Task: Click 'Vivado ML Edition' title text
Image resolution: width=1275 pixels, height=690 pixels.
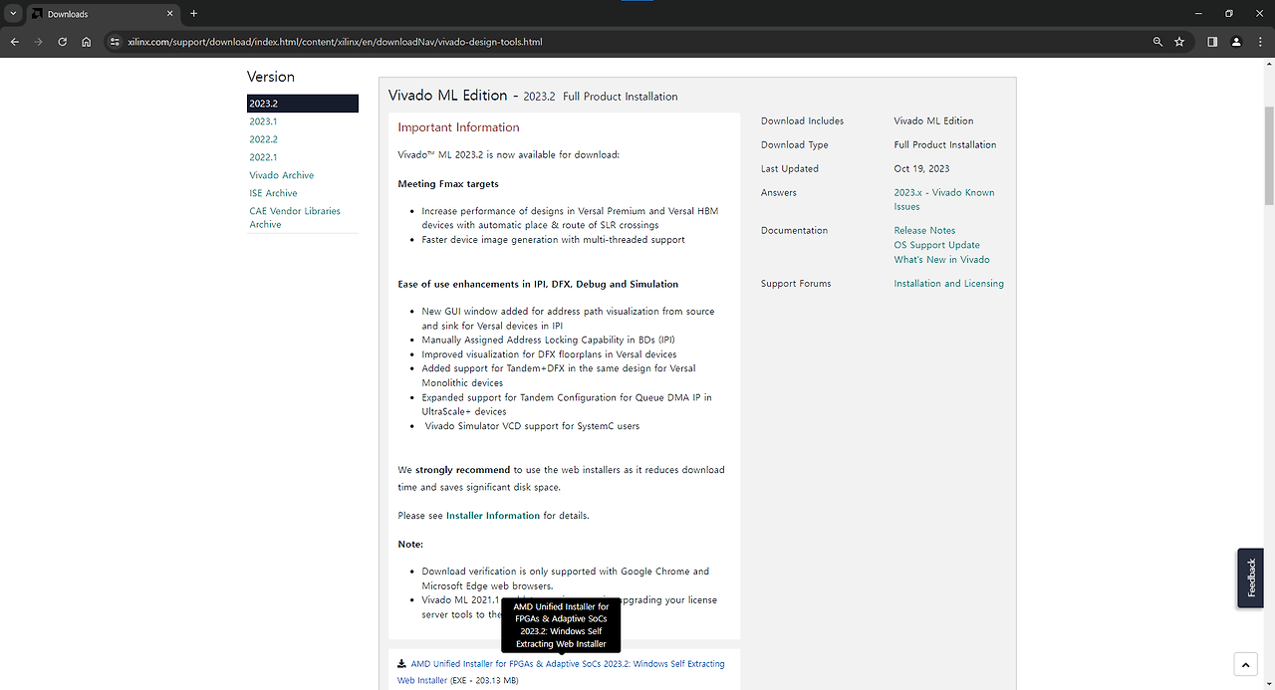Action: pyautogui.click(x=447, y=96)
